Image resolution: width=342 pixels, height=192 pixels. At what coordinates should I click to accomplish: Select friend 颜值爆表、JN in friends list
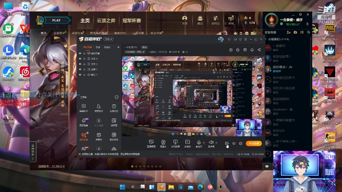click(287, 69)
